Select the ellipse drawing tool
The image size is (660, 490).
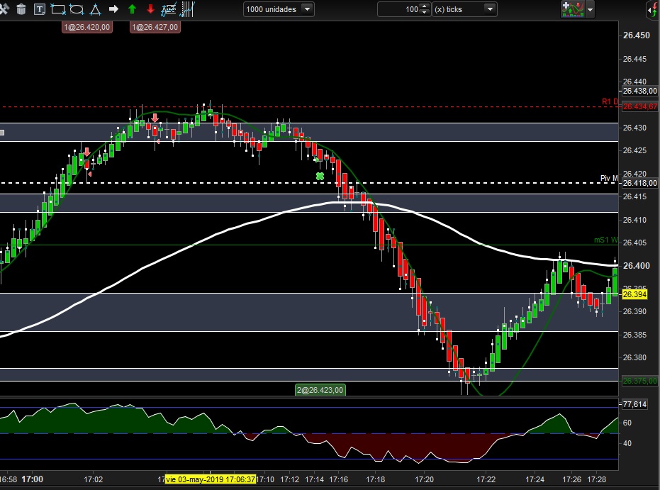77,9
